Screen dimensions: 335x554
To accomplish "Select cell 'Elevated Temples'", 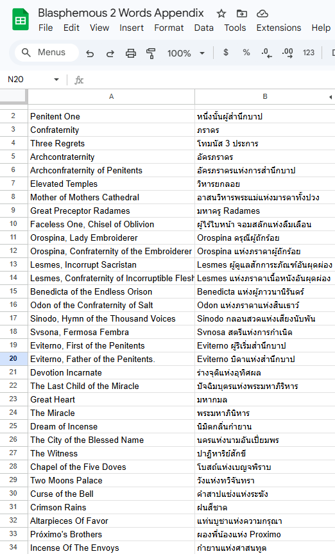I will (x=111, y=184).
